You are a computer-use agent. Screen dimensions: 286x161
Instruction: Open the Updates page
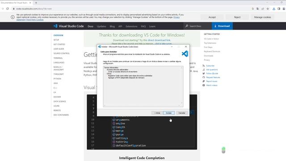[x=101, y=26]
